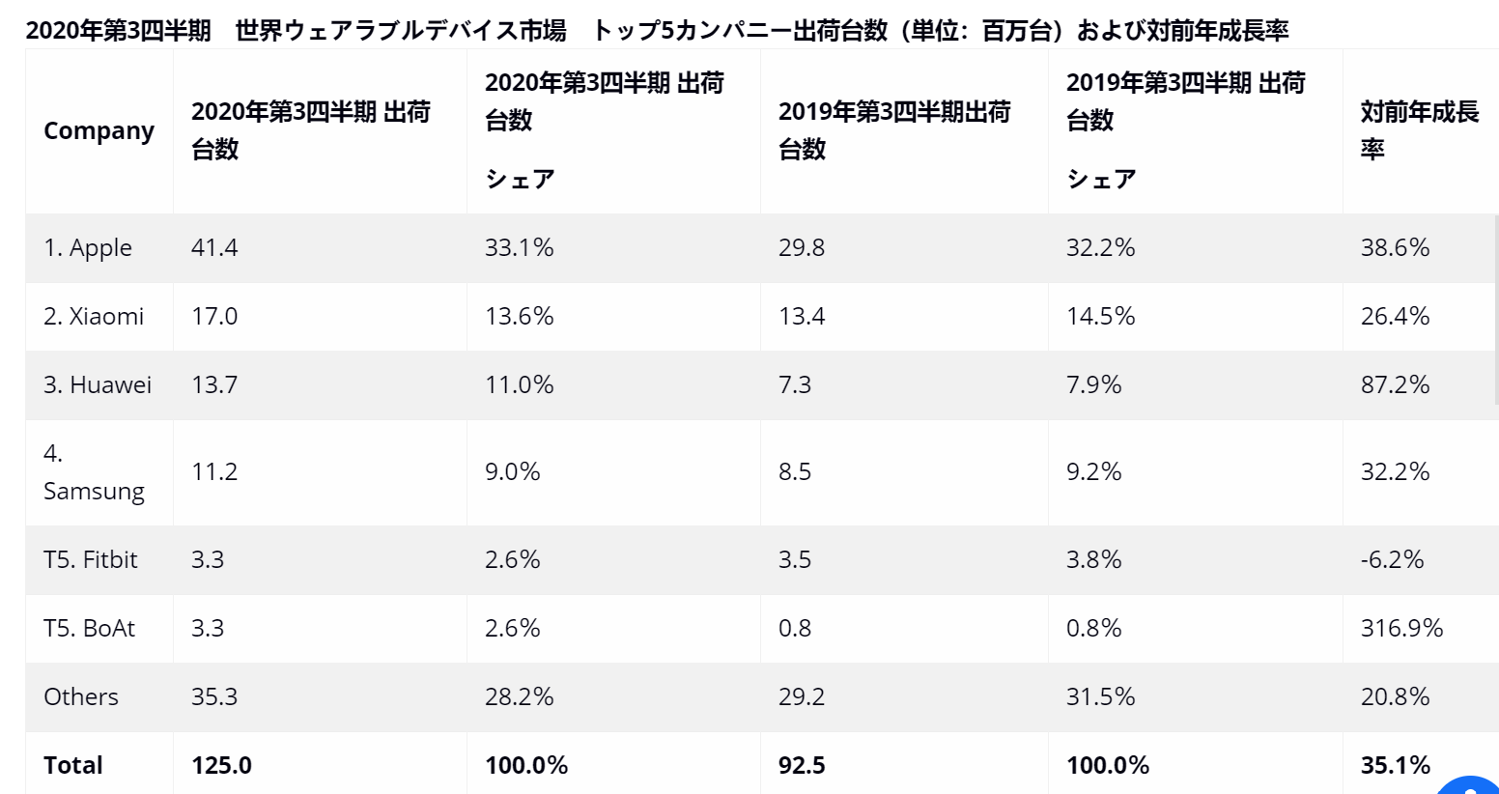Click the 対前年成長率 column header
1499x794 pixels.
point(1419,130)
